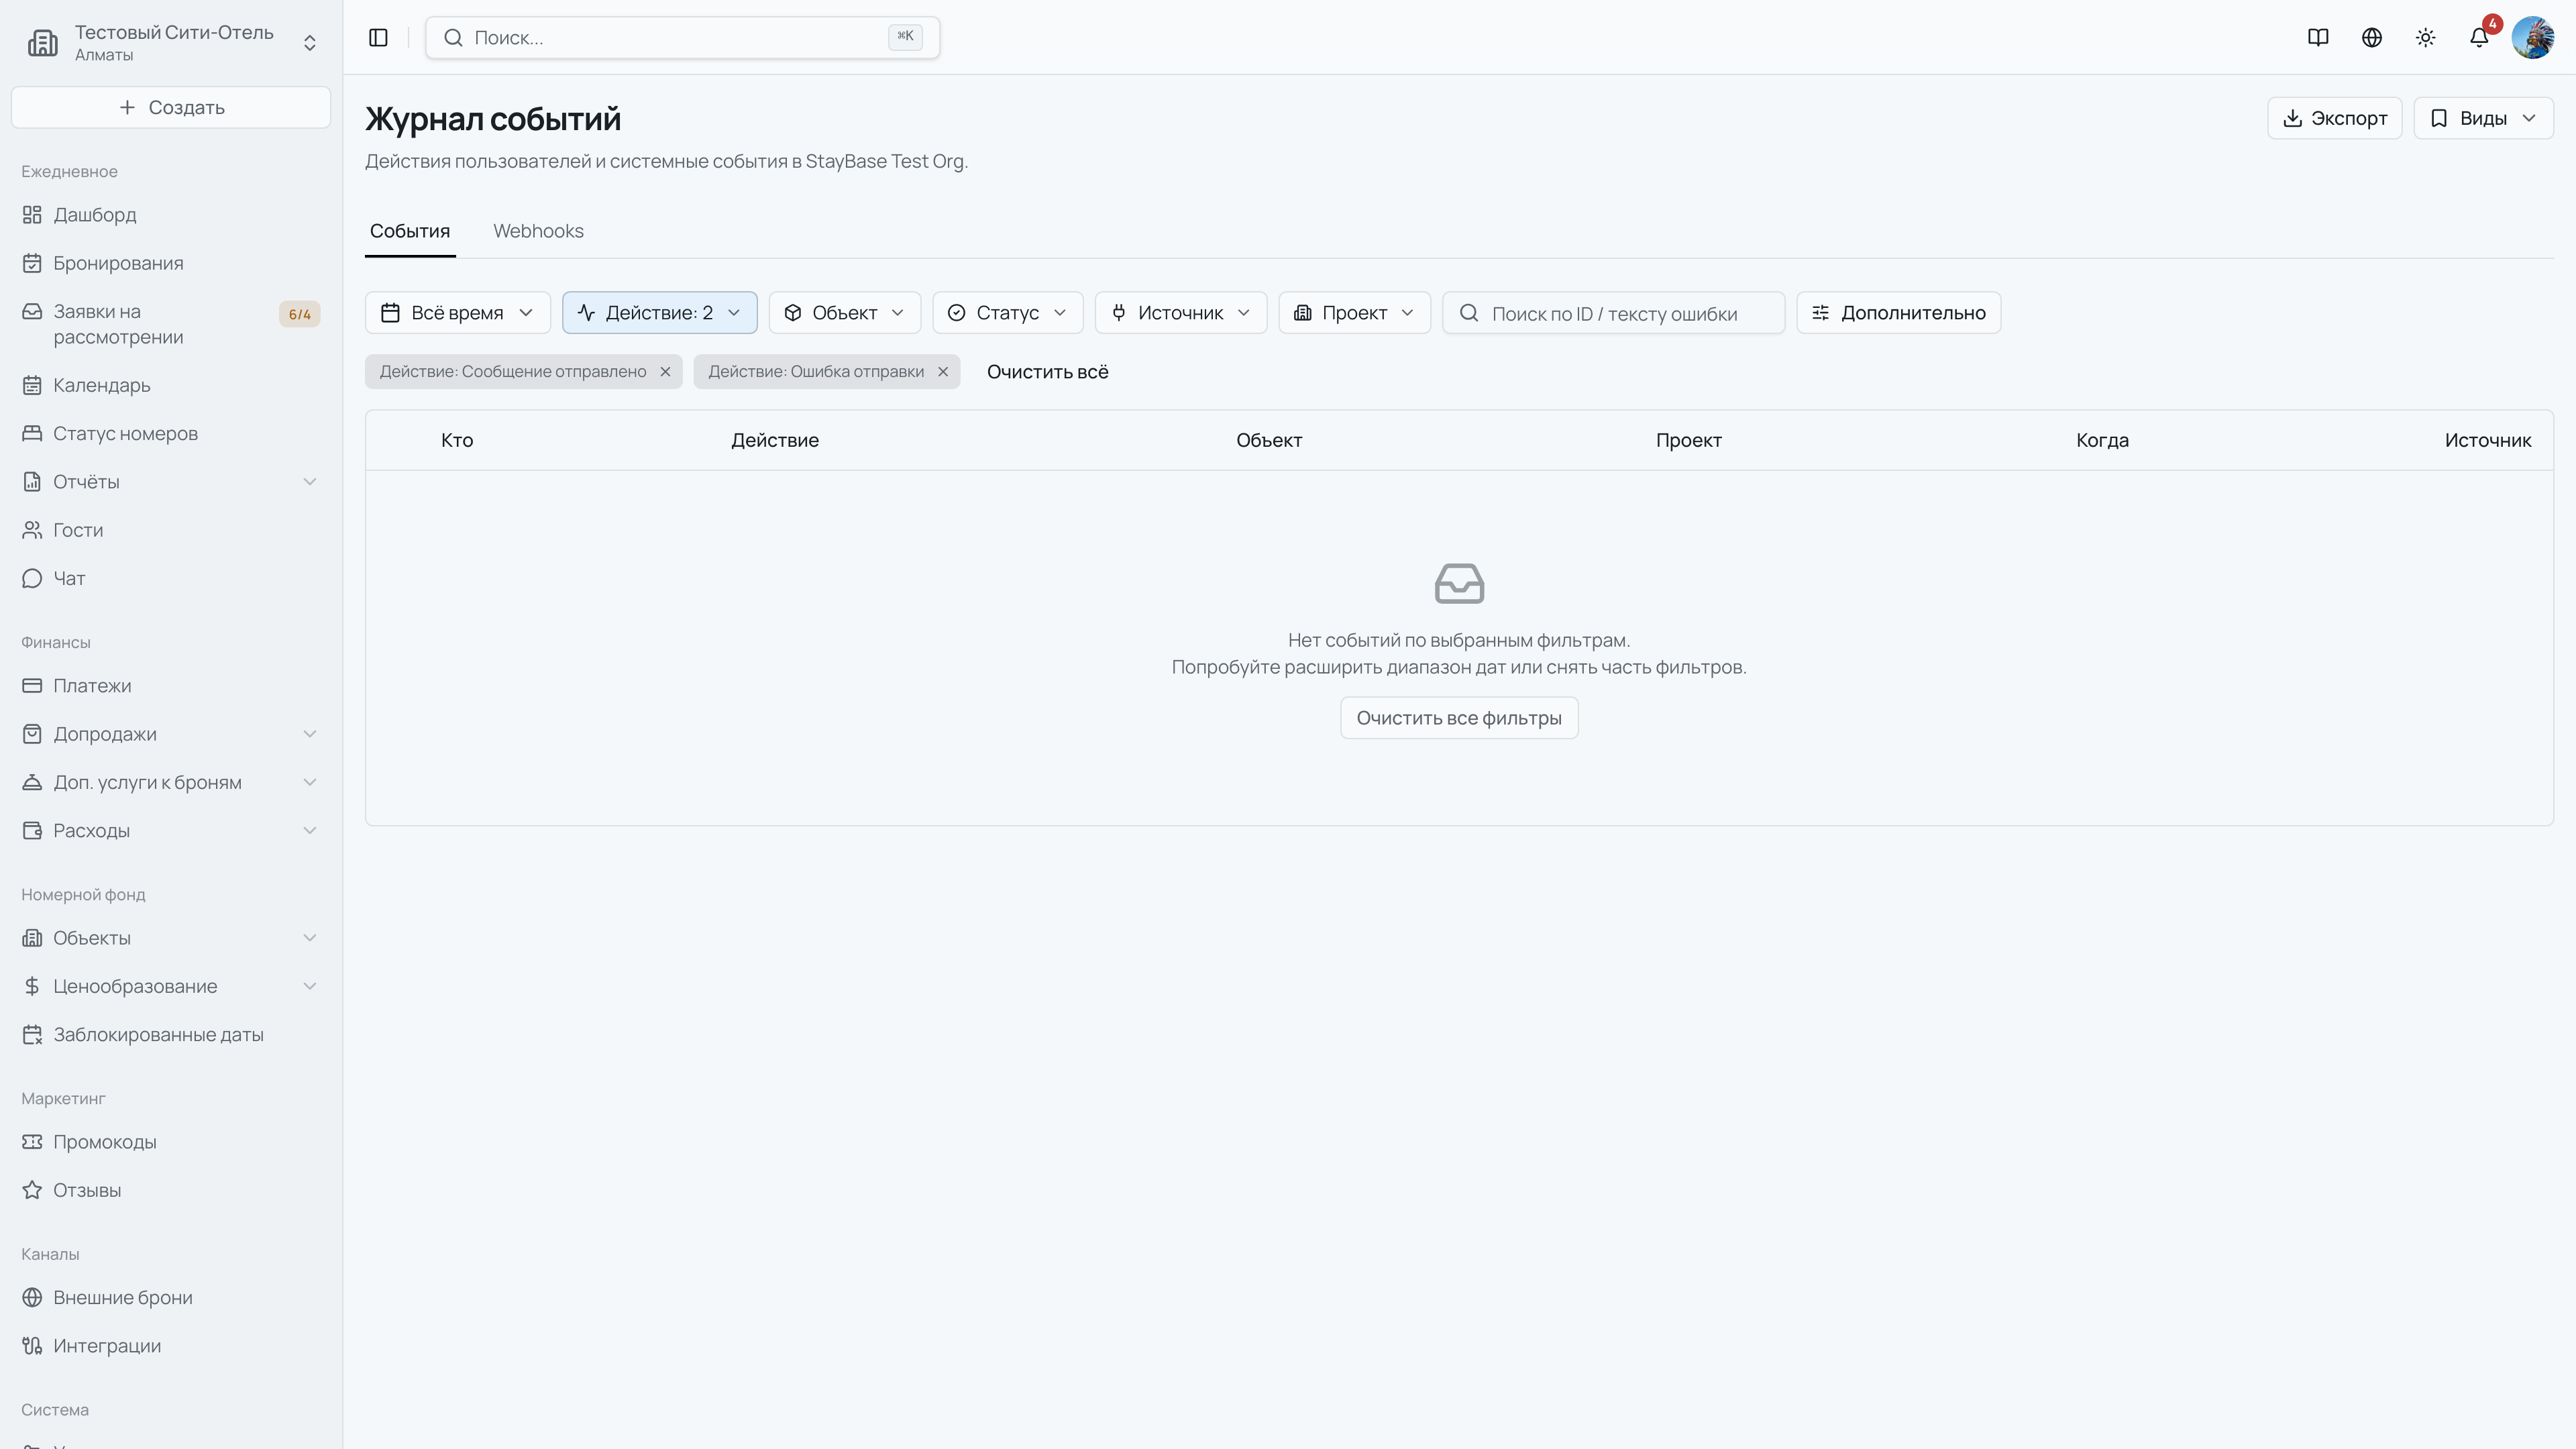Open the Статус filter dropdown
This screenshot has width=2576, height=1449.
point(1008,313)
